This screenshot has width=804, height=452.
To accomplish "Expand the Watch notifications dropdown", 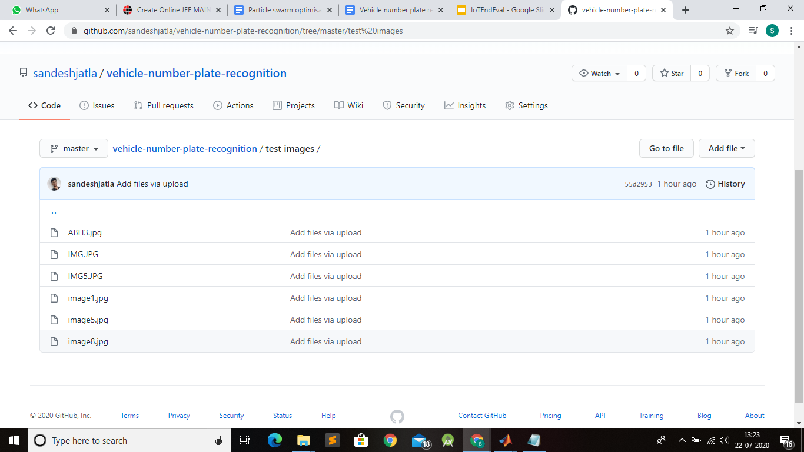I will 599,74.
